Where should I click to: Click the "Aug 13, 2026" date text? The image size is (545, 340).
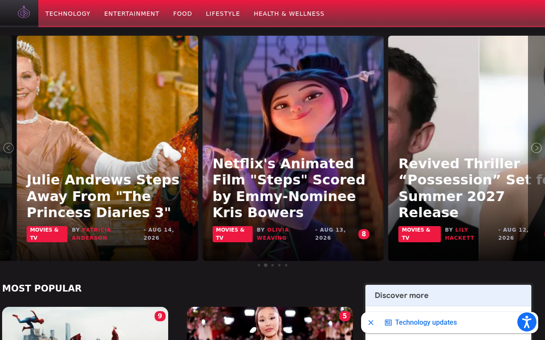click(x=330, y=234)
